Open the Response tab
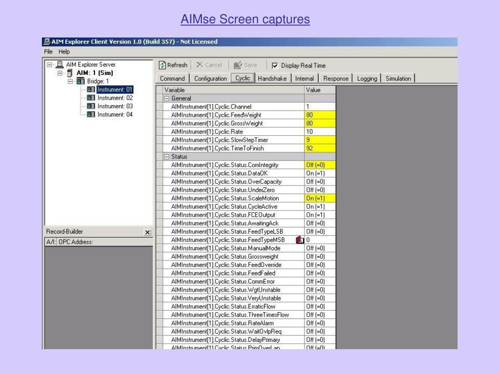Viewport: 499px width, 374px height. [336, 78]
